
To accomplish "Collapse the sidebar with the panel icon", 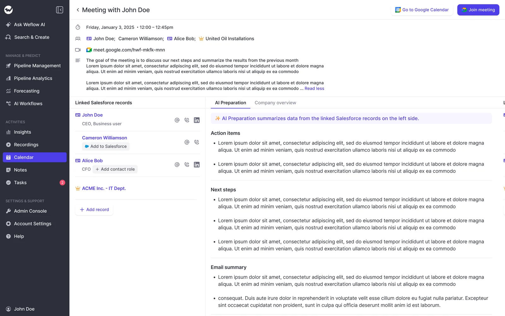I will (60, 10).
